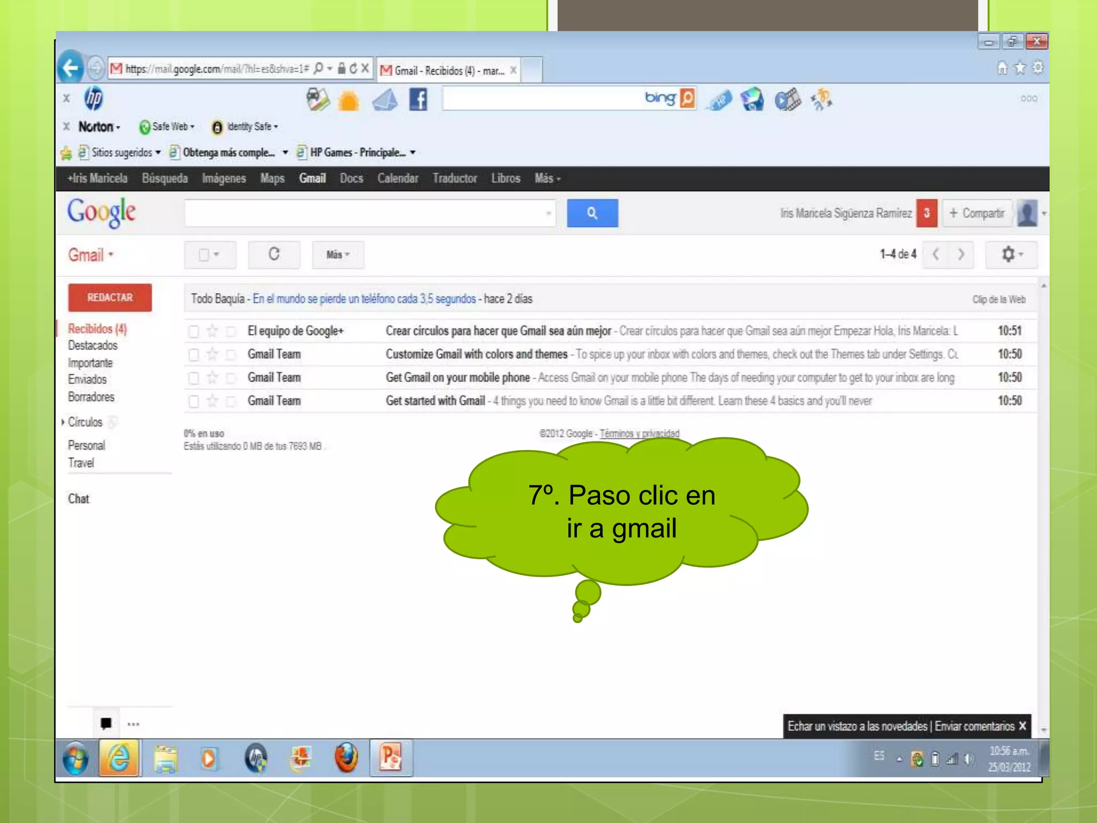This screenshot has width=1097, height=823.
Task: Open +Iris Maricela in Google bar
Action: [97, 178]
